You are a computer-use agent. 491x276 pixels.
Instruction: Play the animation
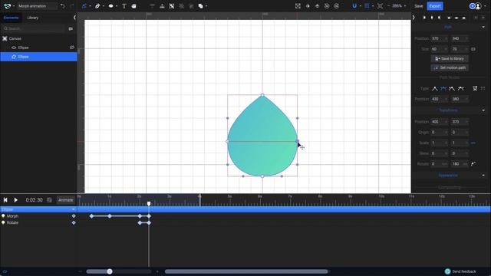[x=15, y=200]
